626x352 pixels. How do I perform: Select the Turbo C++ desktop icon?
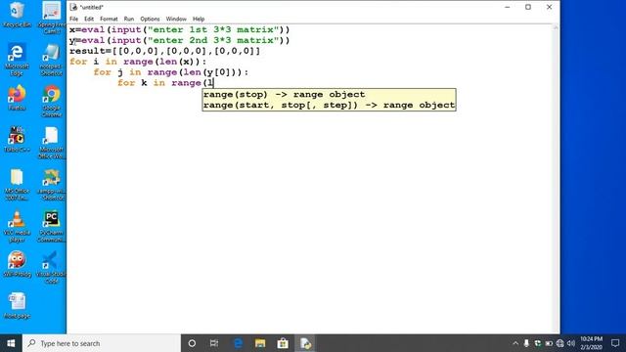click(x=17, y=140)
